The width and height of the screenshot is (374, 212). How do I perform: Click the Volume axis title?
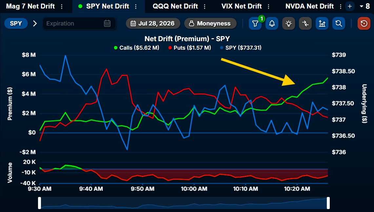(x=10, y=173)
